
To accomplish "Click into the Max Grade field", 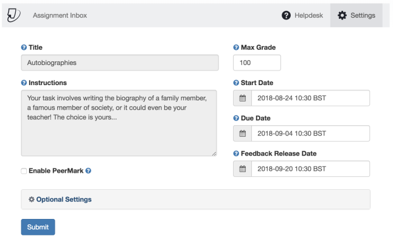I will point(257,63).
